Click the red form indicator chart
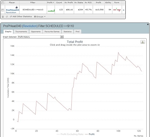The height and width of the screenshot is (137, 150). pos(117,10)
